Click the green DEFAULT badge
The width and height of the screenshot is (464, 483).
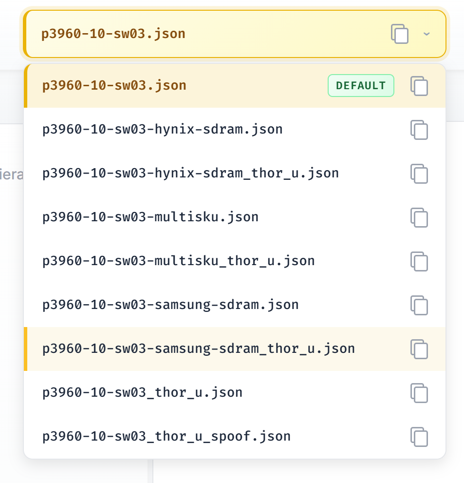point(361,86)
